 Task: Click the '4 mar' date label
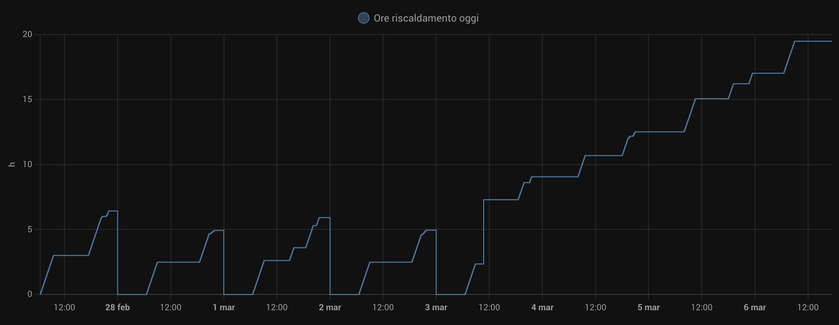coord(543,308)
